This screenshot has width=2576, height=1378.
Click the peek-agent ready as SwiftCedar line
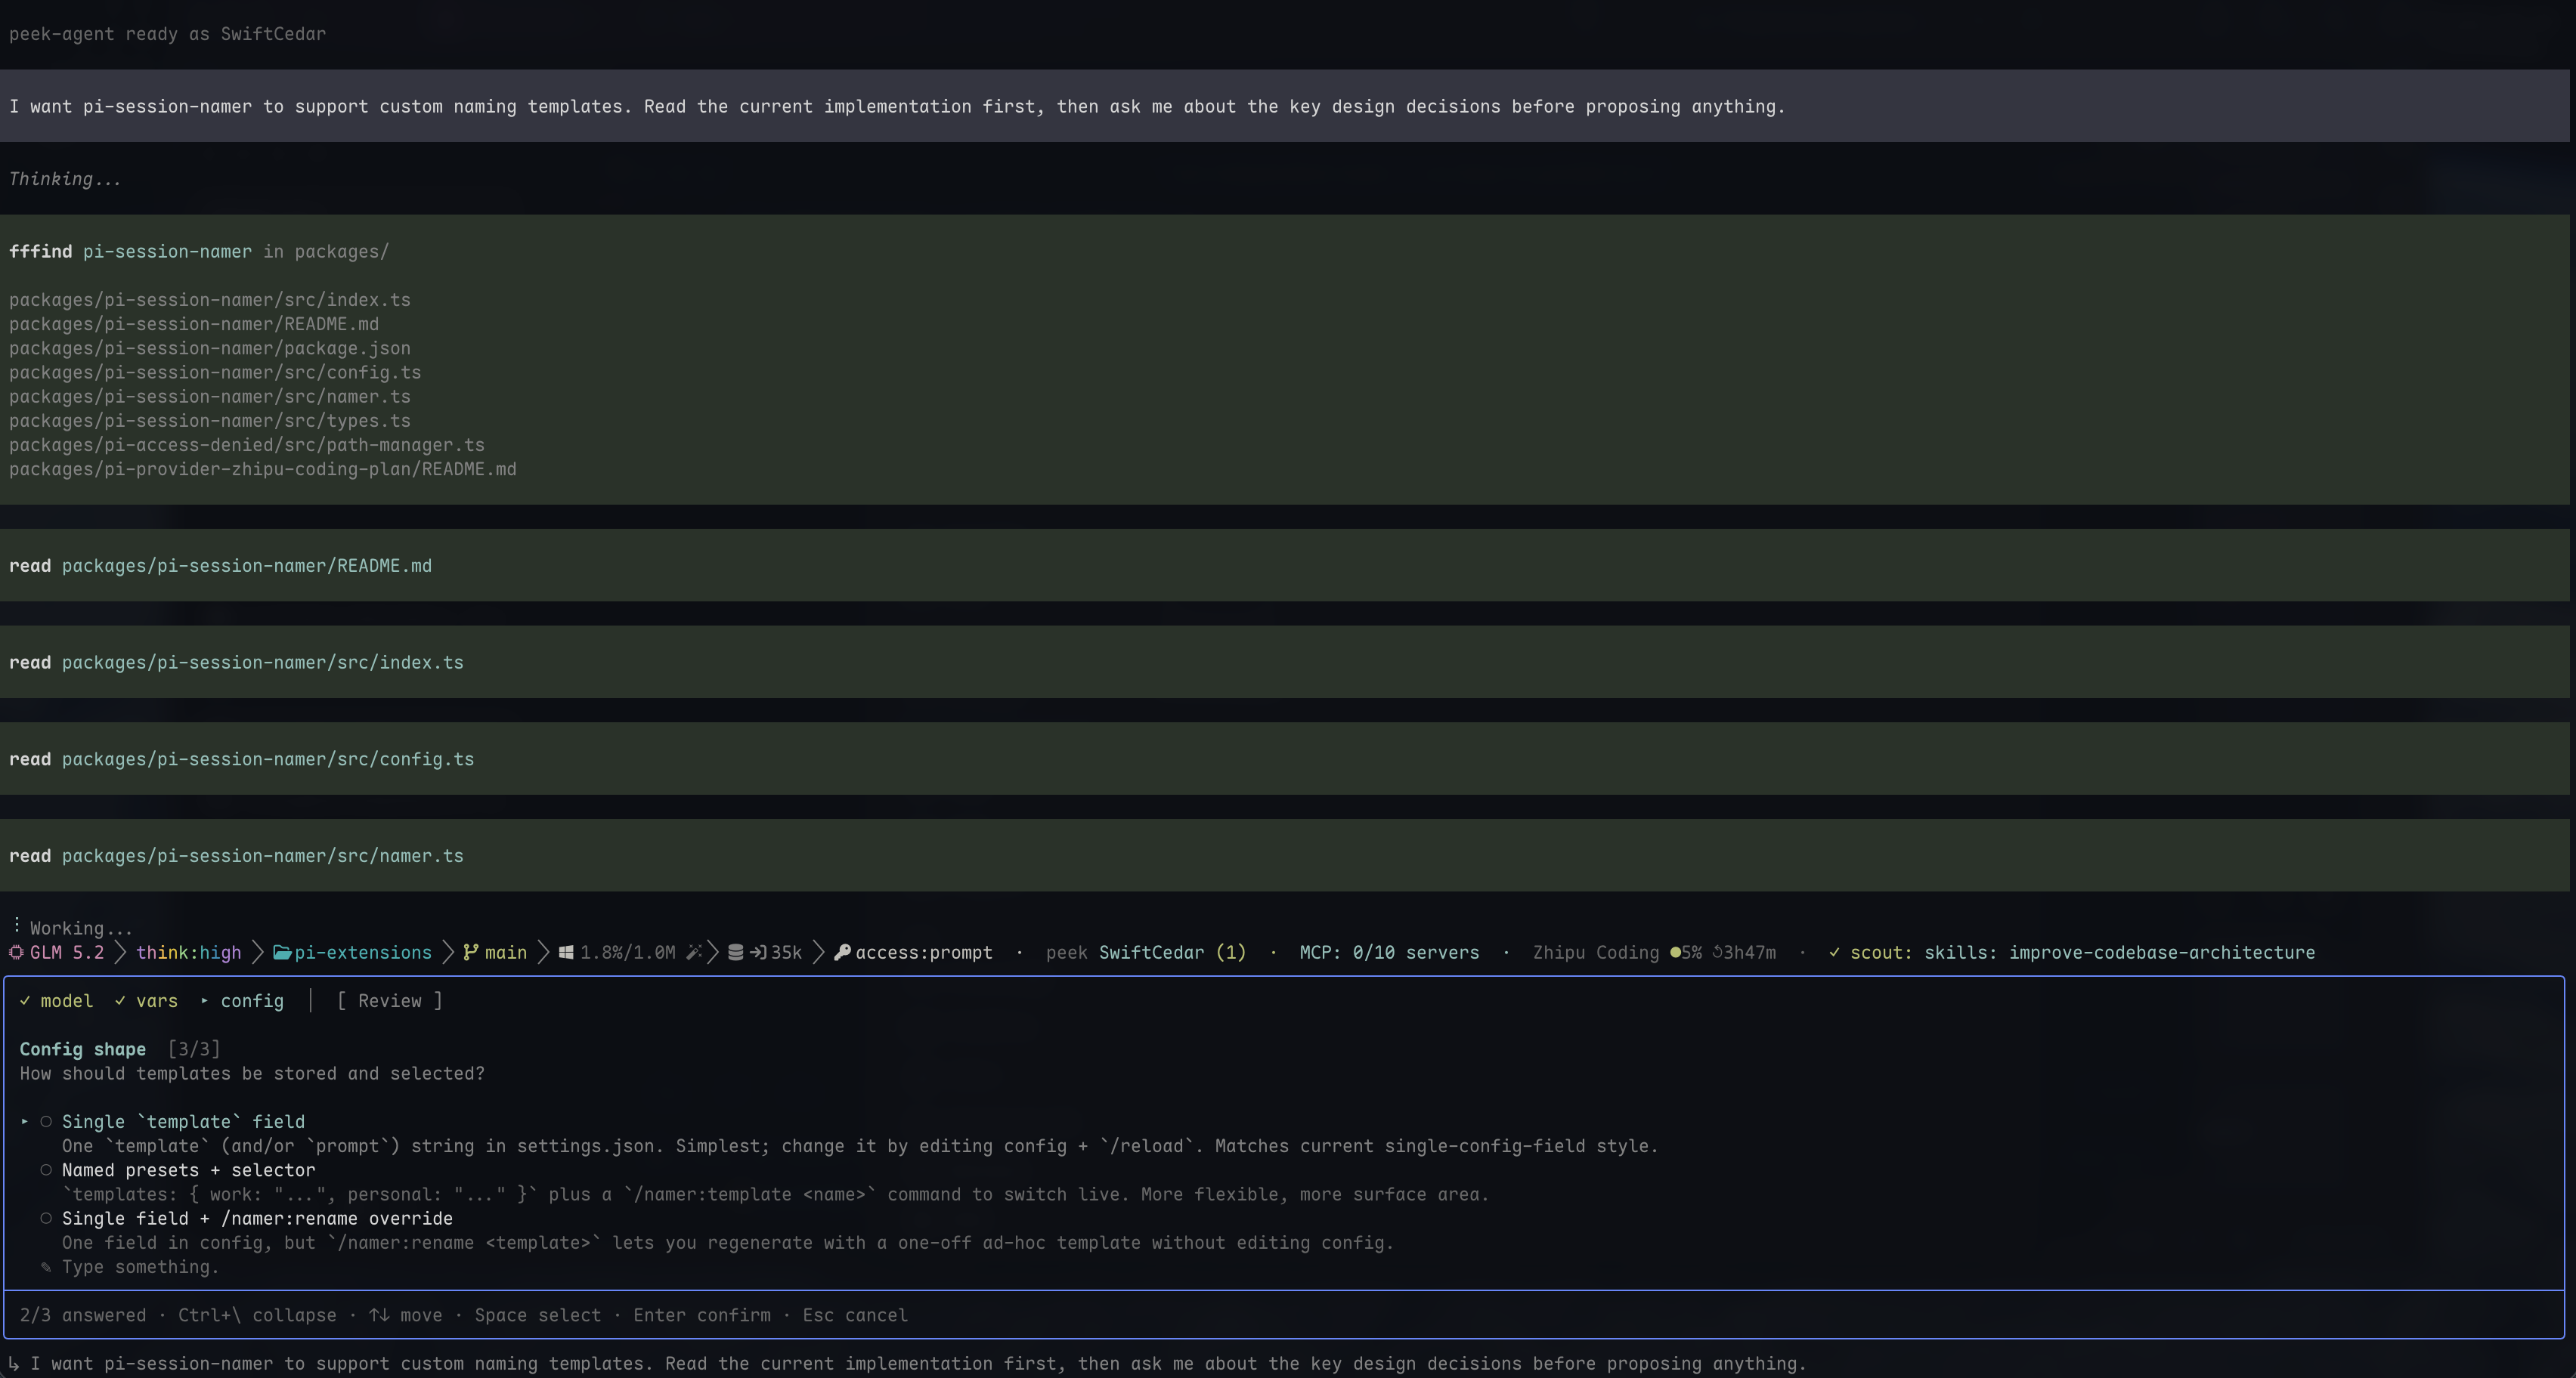tap(168, 34)
